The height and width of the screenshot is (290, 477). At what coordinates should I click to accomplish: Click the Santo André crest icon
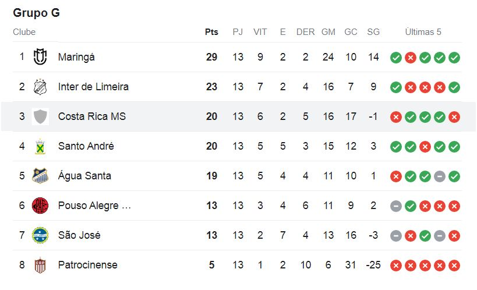point(40,146)
